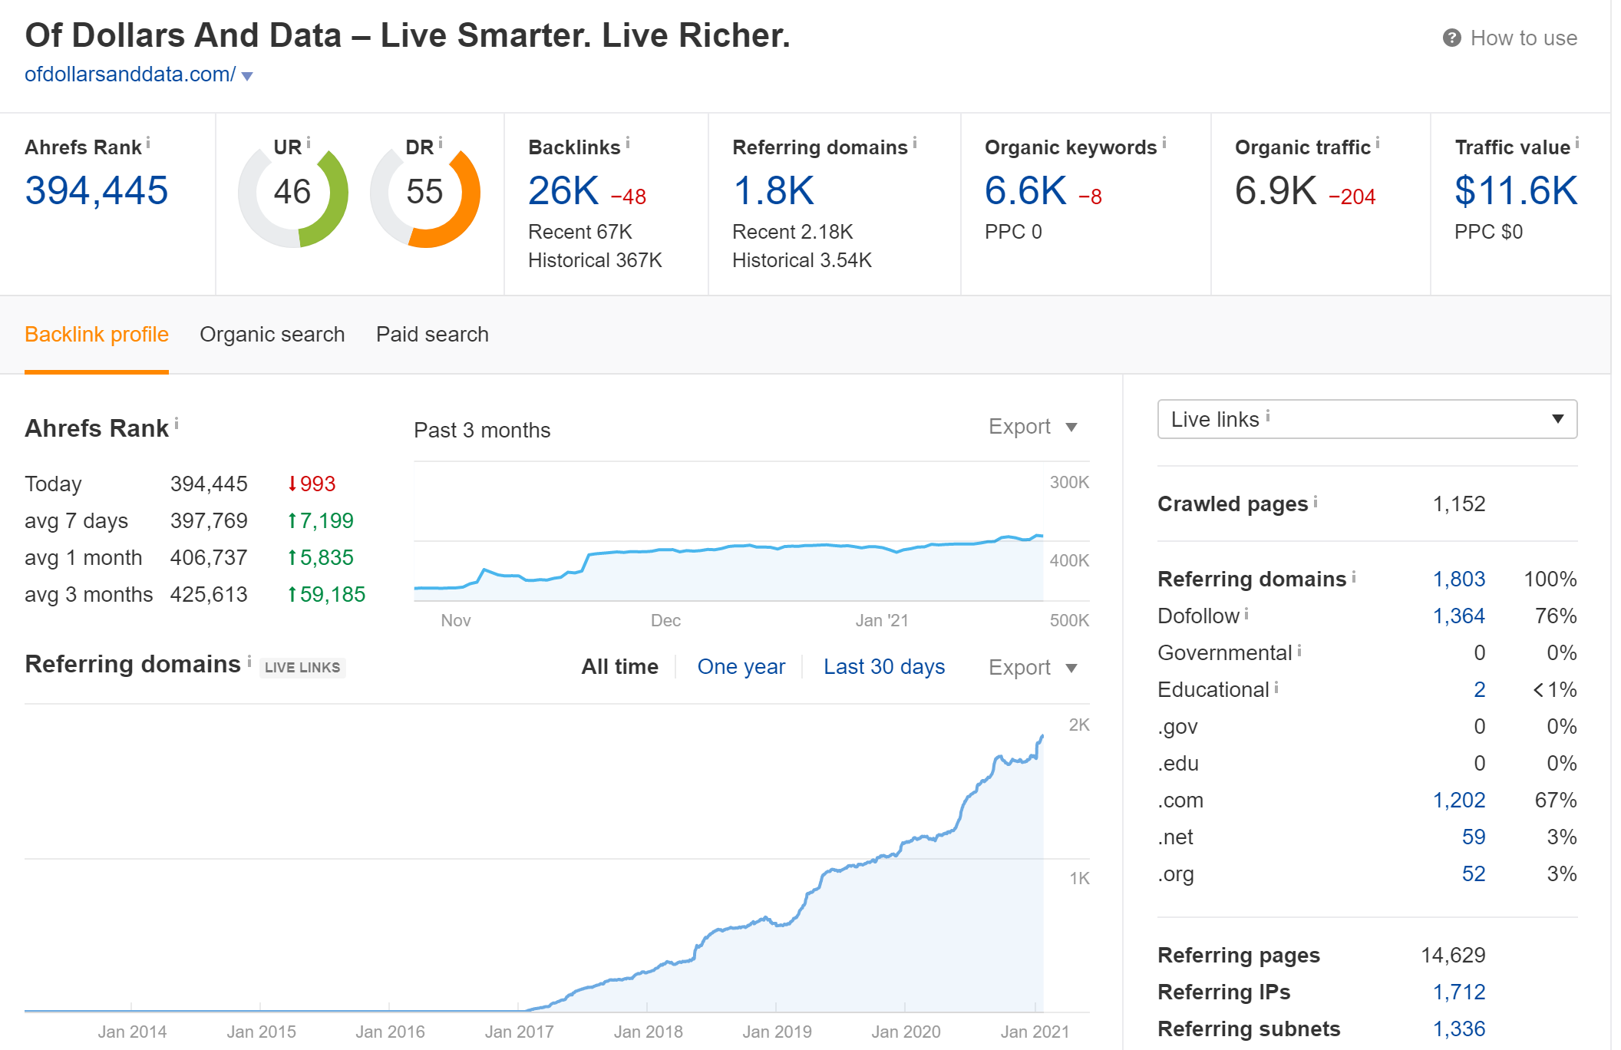
Task: Click info icon beside Crawled pages
Action: tap(1316, 501)
